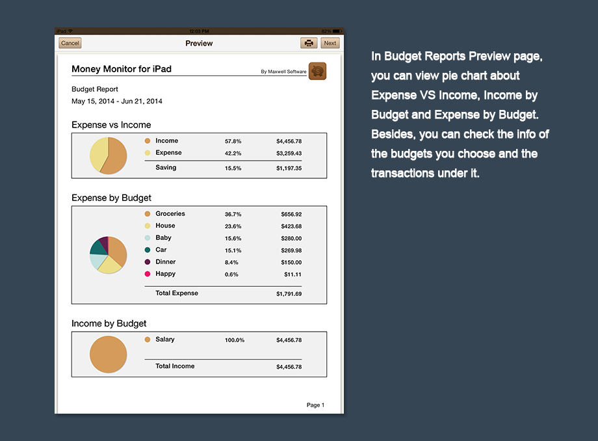This screenshot has width=598, height=441.
Task: Click the light blue Baby legend dot
Action: point(148,238)
